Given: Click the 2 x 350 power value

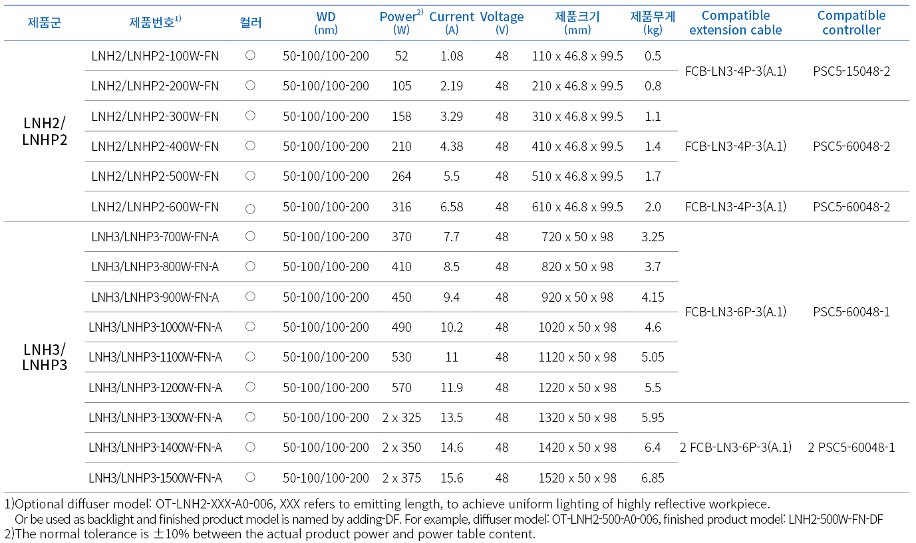Looking at the screenshot, I should (401, 447).
